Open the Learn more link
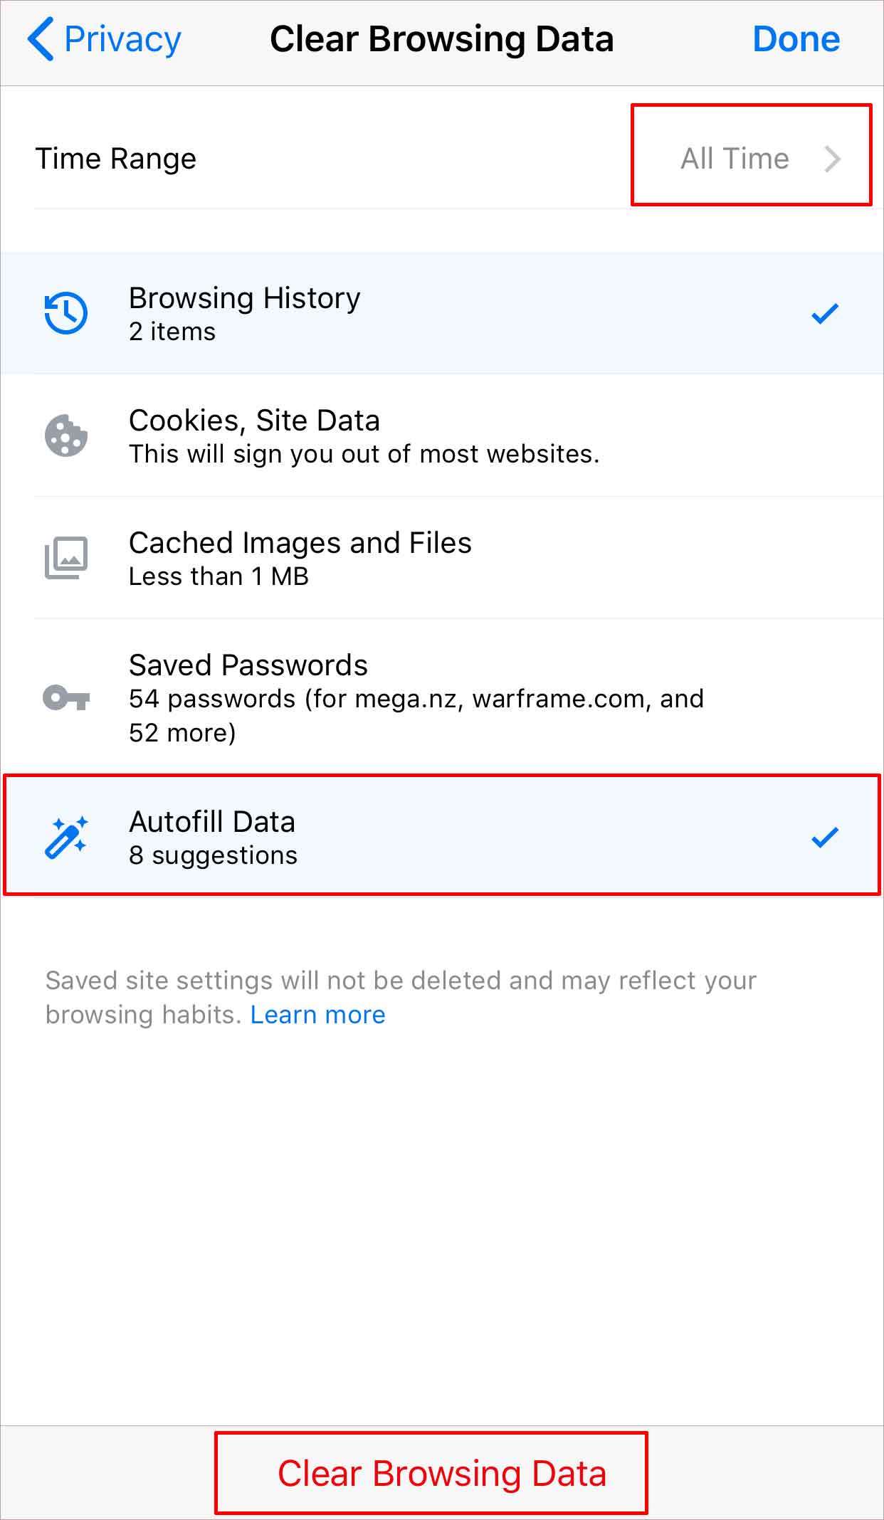Screen dimensions: 884x1520 pyautogui.click(x=317, y=1014)
